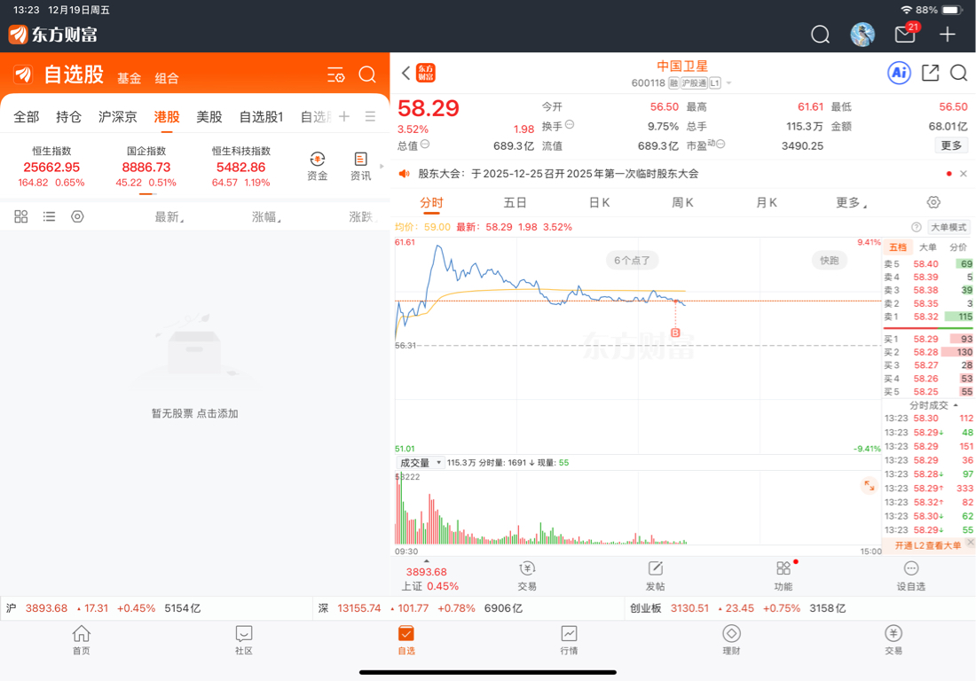This screenshot has height=681, width=976.
Task: Show 大单 tab in order panel
Action: tap(927, 247)
